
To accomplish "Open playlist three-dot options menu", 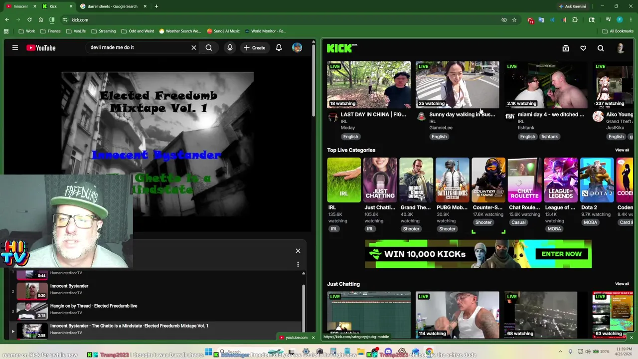I will tap(298, 264).
